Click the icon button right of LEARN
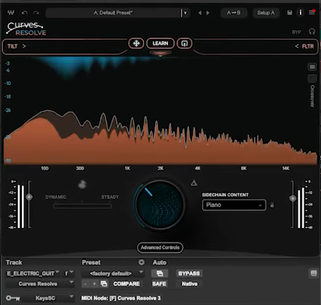Viewport: 321px width, 305px height. (185, 44)
